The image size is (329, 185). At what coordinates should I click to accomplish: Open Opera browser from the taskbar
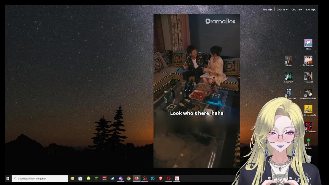169,178
